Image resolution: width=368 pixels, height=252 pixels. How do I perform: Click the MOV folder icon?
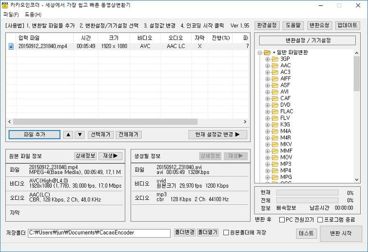tap(275, 157)
